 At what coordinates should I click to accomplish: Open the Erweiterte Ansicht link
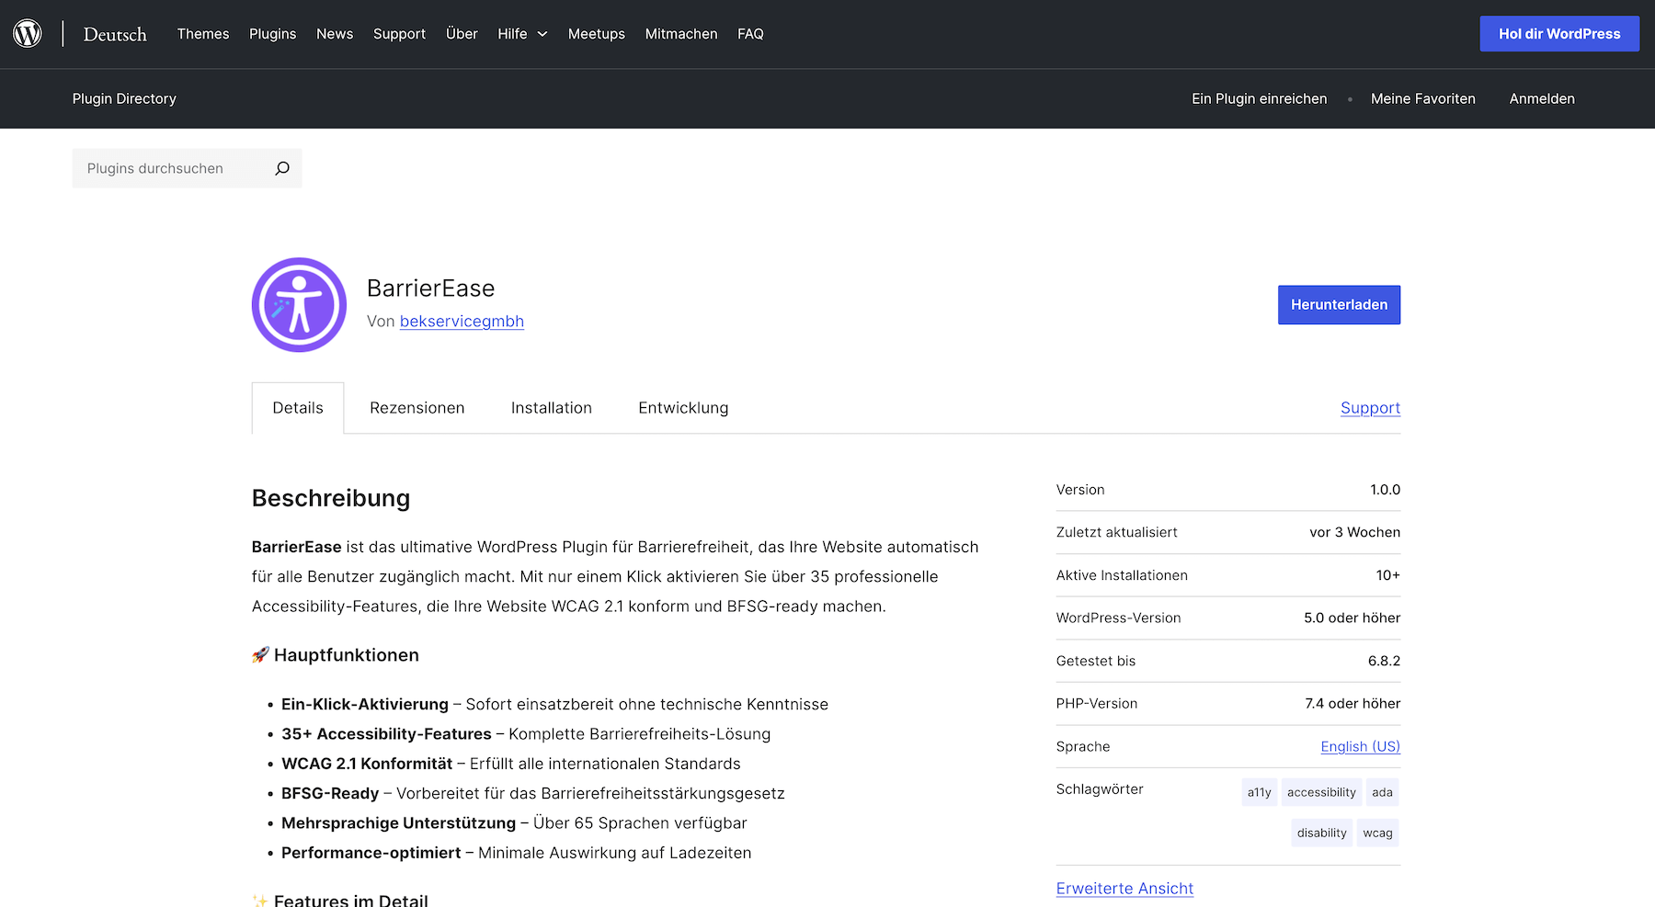tap(1124, 889)
